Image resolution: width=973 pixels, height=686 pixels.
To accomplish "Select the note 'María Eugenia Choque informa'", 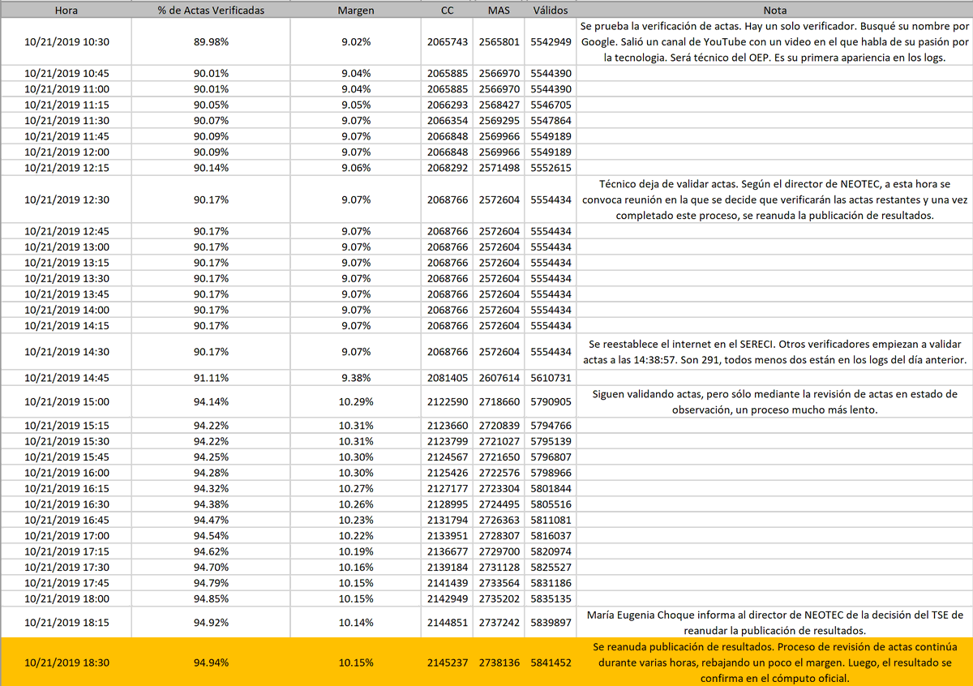I will click(774, 622).
